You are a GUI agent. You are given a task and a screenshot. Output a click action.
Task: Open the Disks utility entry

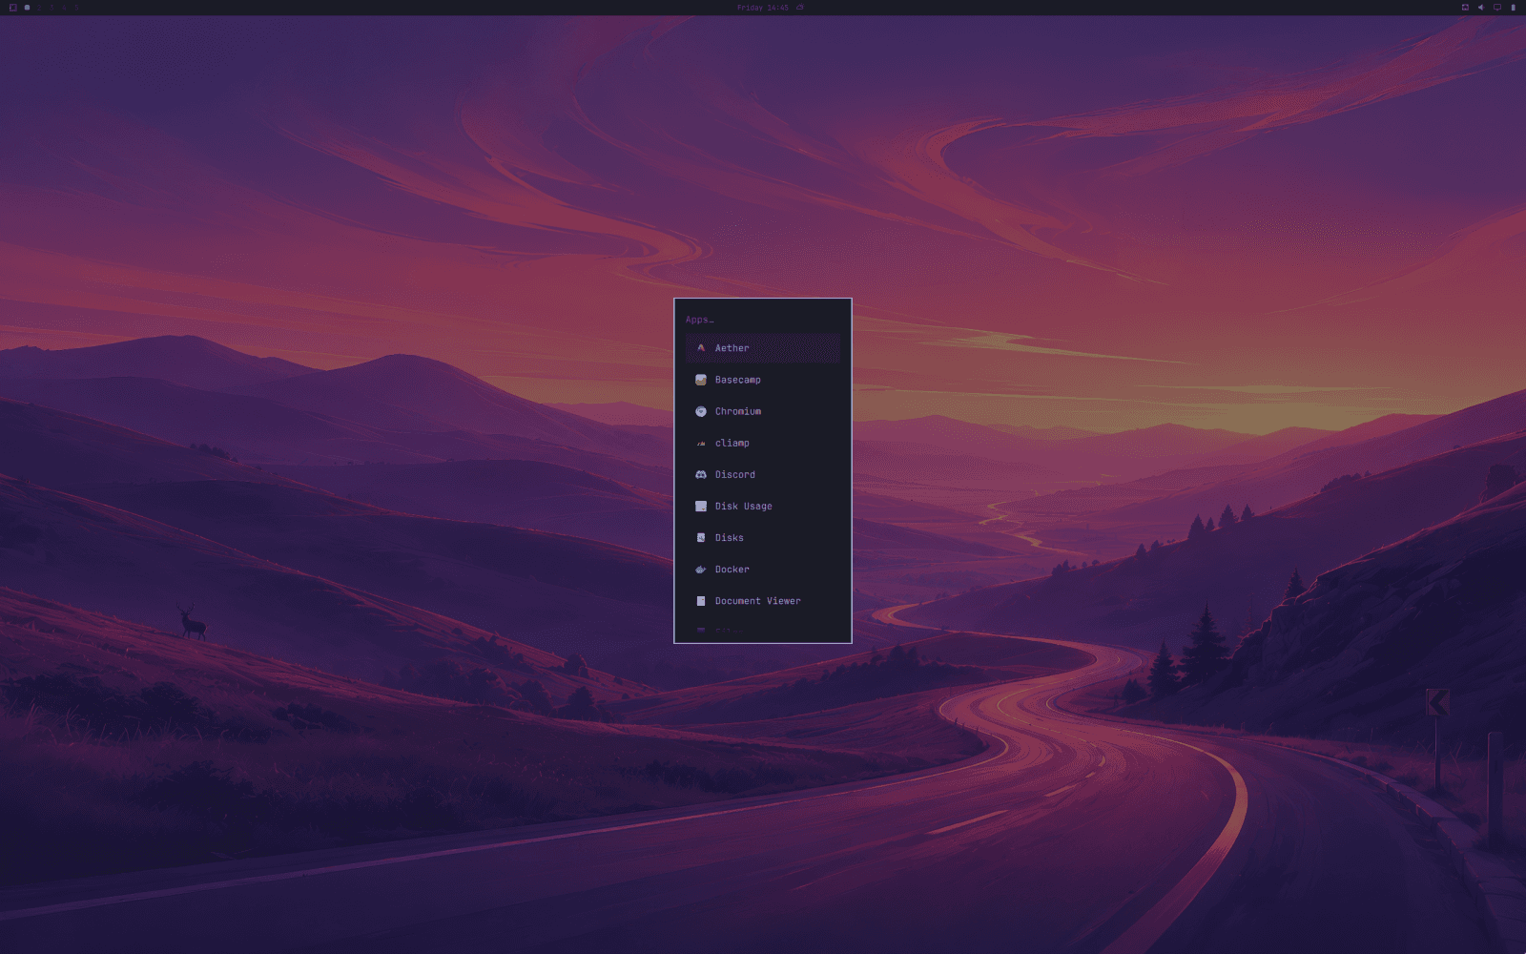click(763, 537)
